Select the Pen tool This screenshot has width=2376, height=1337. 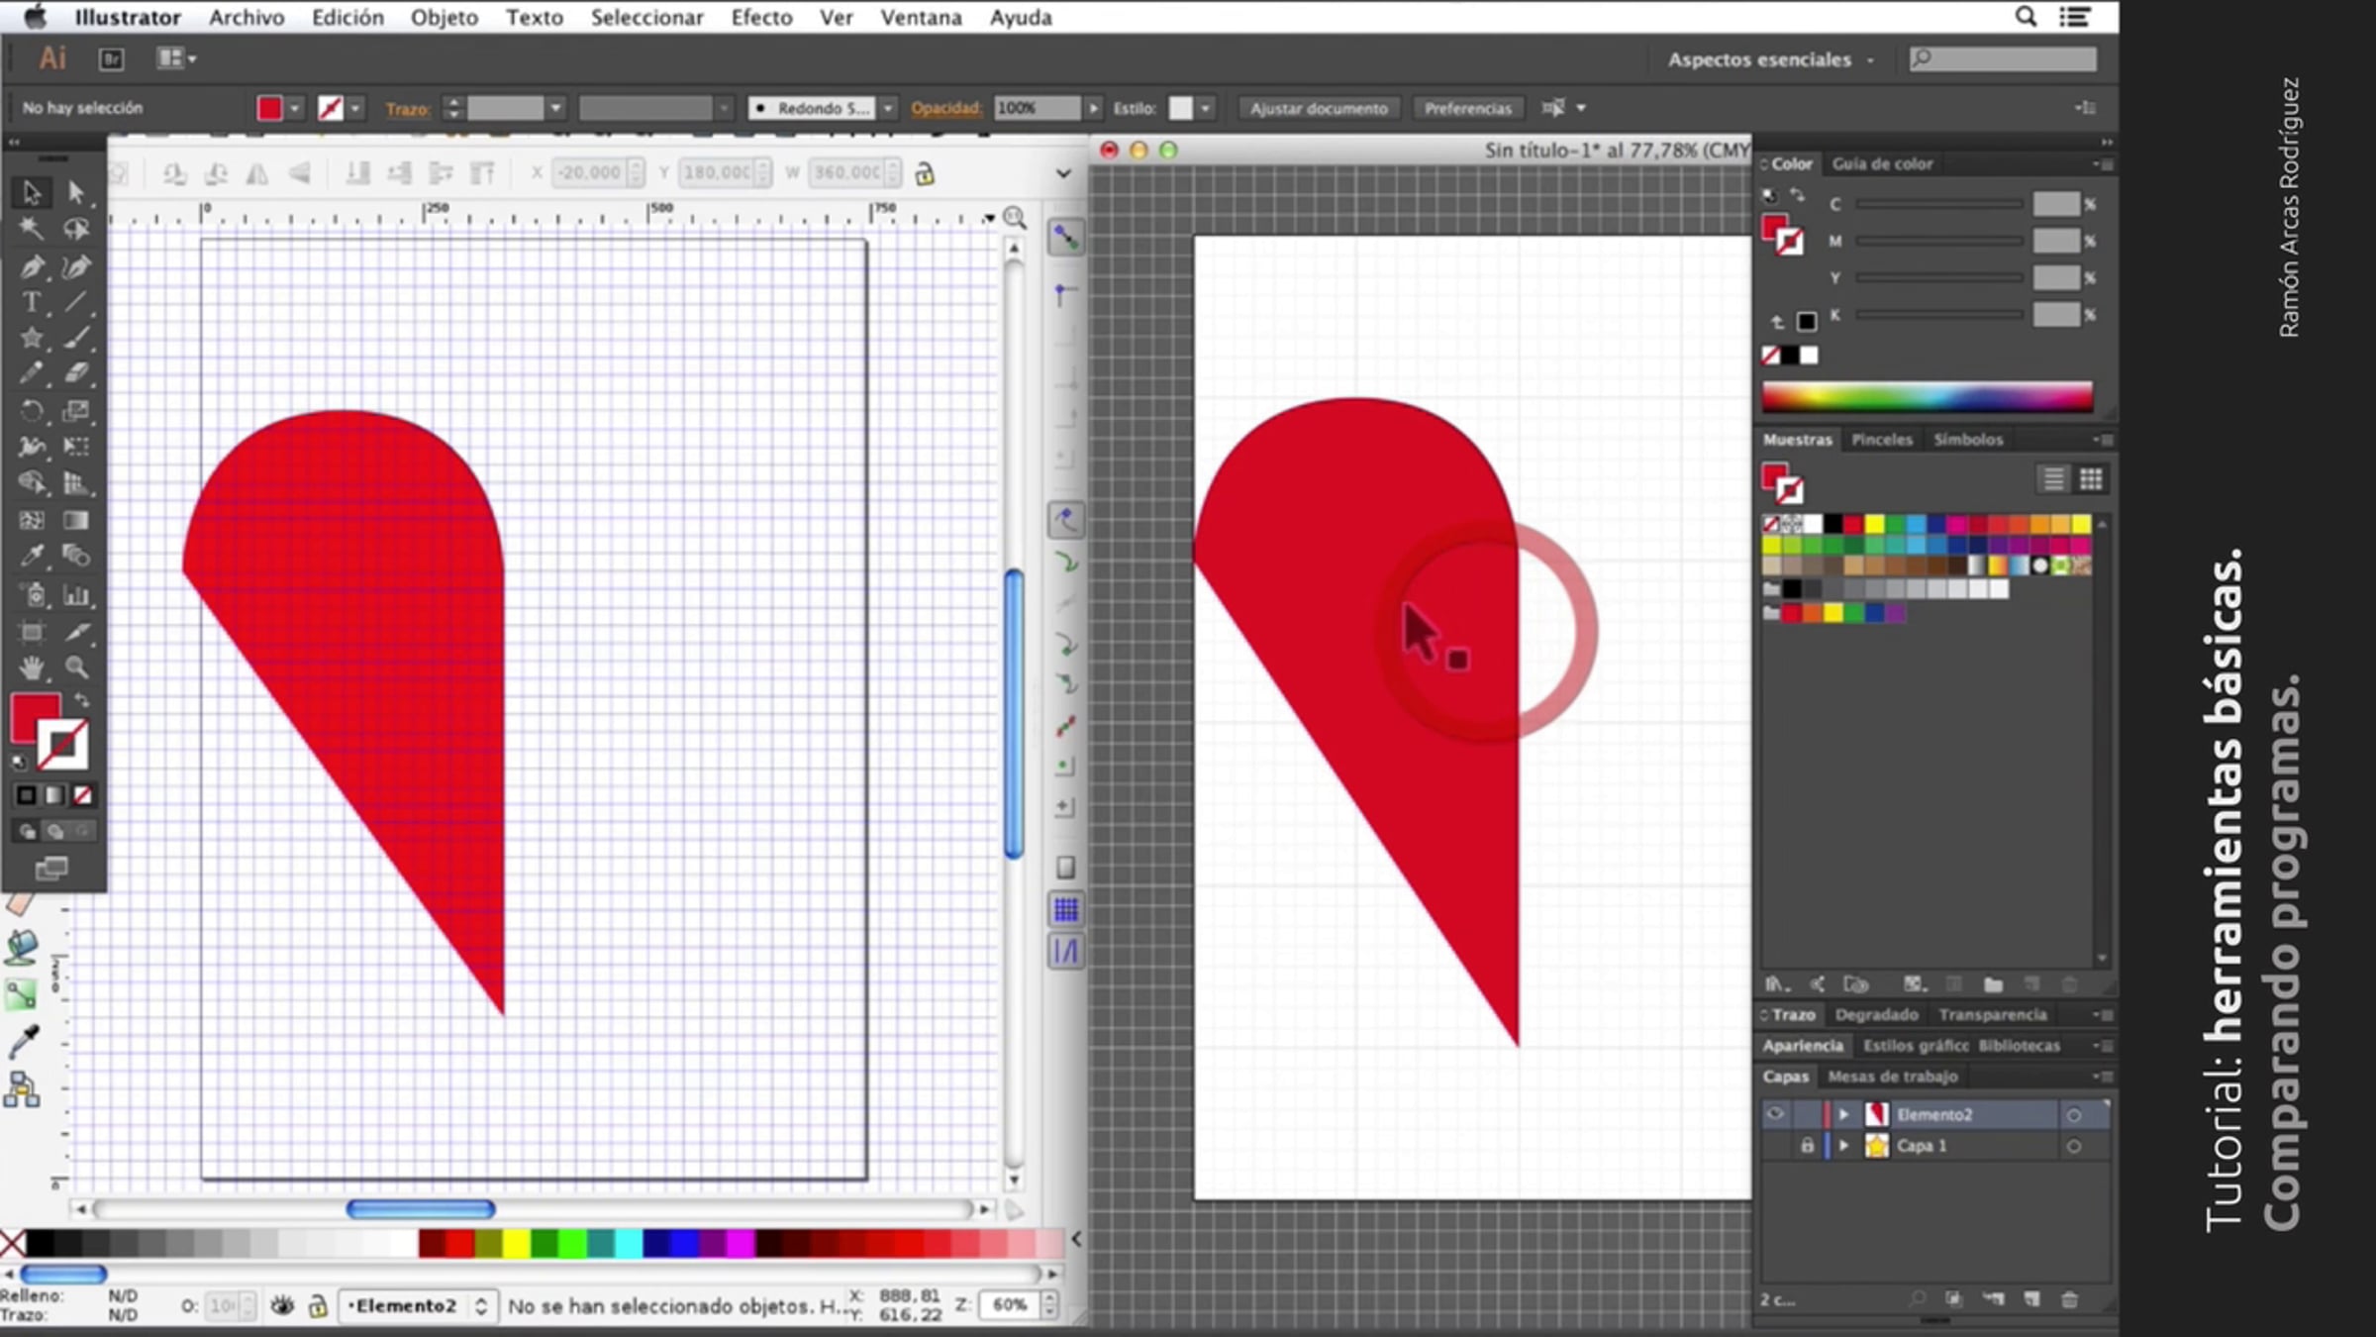[x=31, y=266]
